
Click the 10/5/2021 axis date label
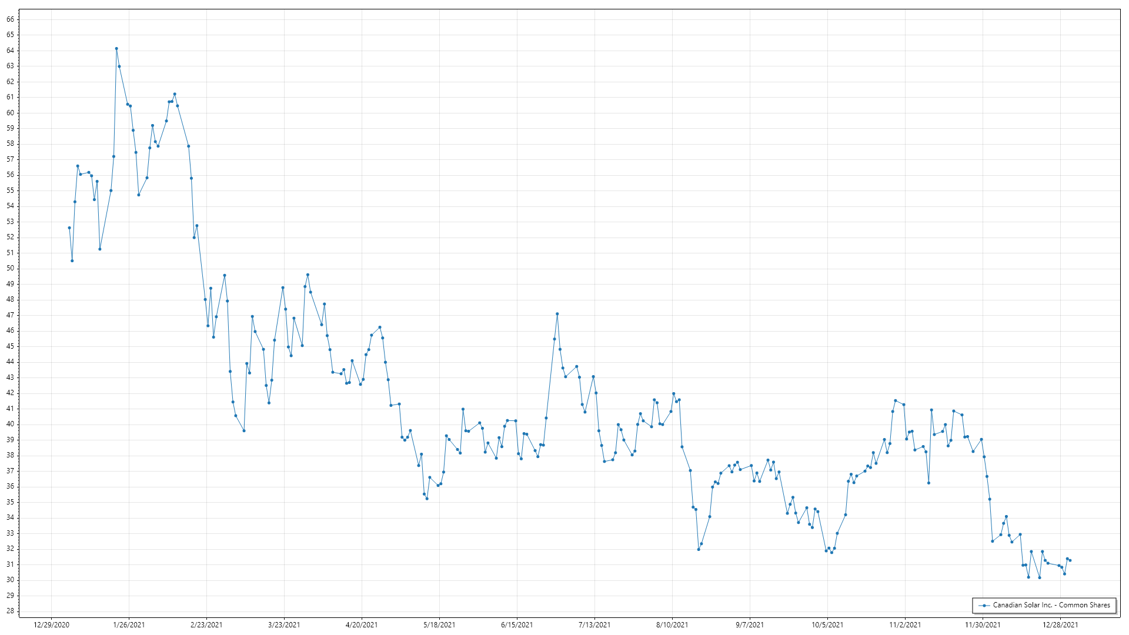pos(827,625)
